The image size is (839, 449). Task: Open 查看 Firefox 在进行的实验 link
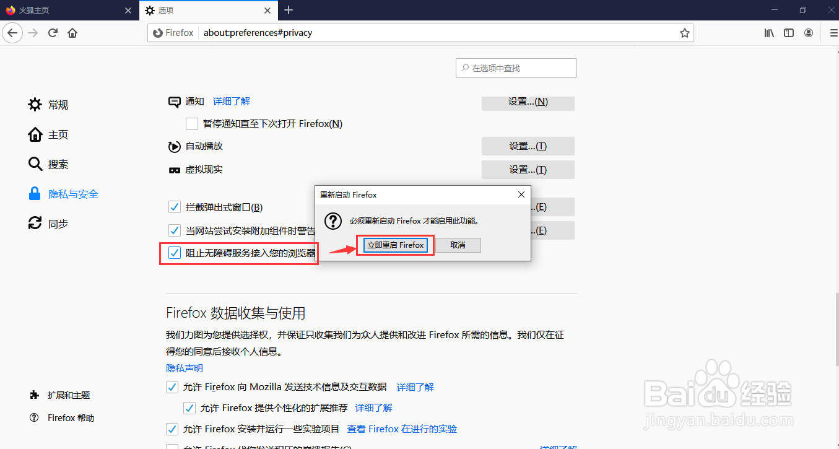click(x=402, y=429)
